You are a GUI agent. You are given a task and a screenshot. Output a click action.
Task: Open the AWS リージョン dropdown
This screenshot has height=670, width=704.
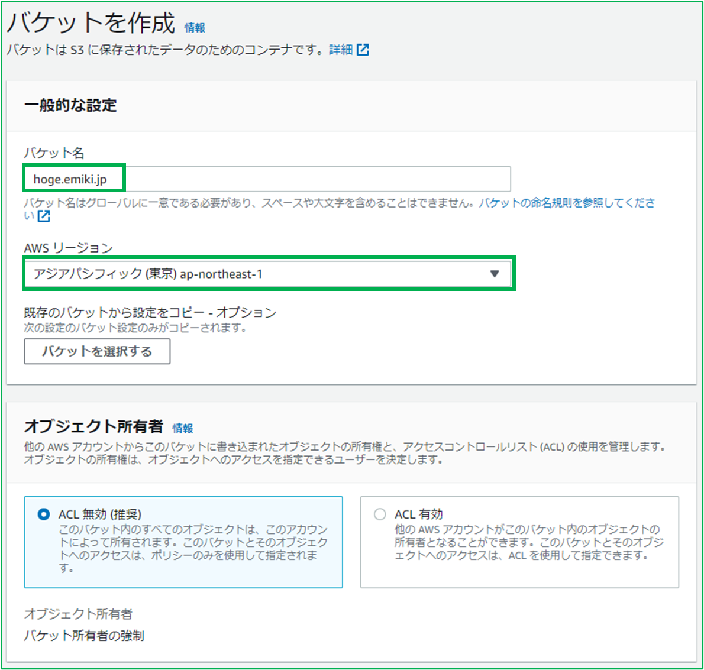click(268, 274)
